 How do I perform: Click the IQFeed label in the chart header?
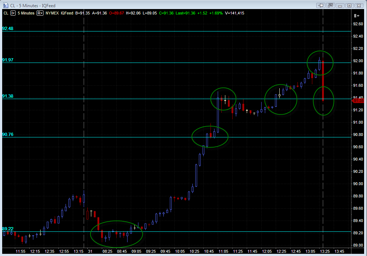tap(67, 13)
